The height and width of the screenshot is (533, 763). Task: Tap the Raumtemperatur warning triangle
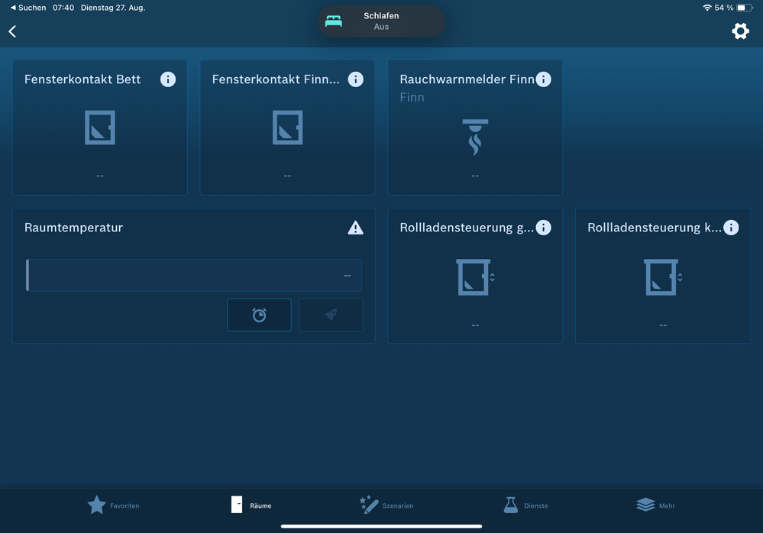click(355, 228)
